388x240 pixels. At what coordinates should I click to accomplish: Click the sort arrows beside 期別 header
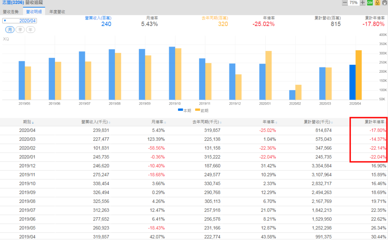coord(33,123)
